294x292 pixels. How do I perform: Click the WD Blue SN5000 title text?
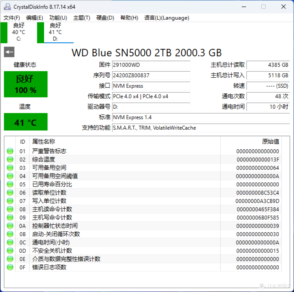146,53
